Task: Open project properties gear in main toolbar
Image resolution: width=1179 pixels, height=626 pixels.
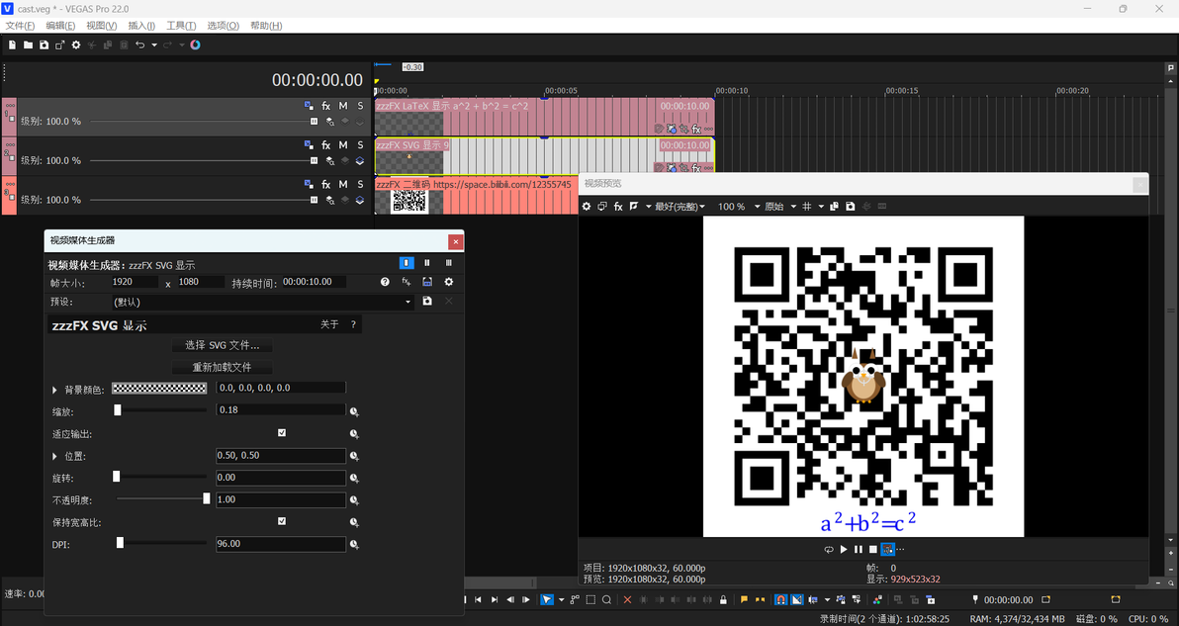Action: 76,45
